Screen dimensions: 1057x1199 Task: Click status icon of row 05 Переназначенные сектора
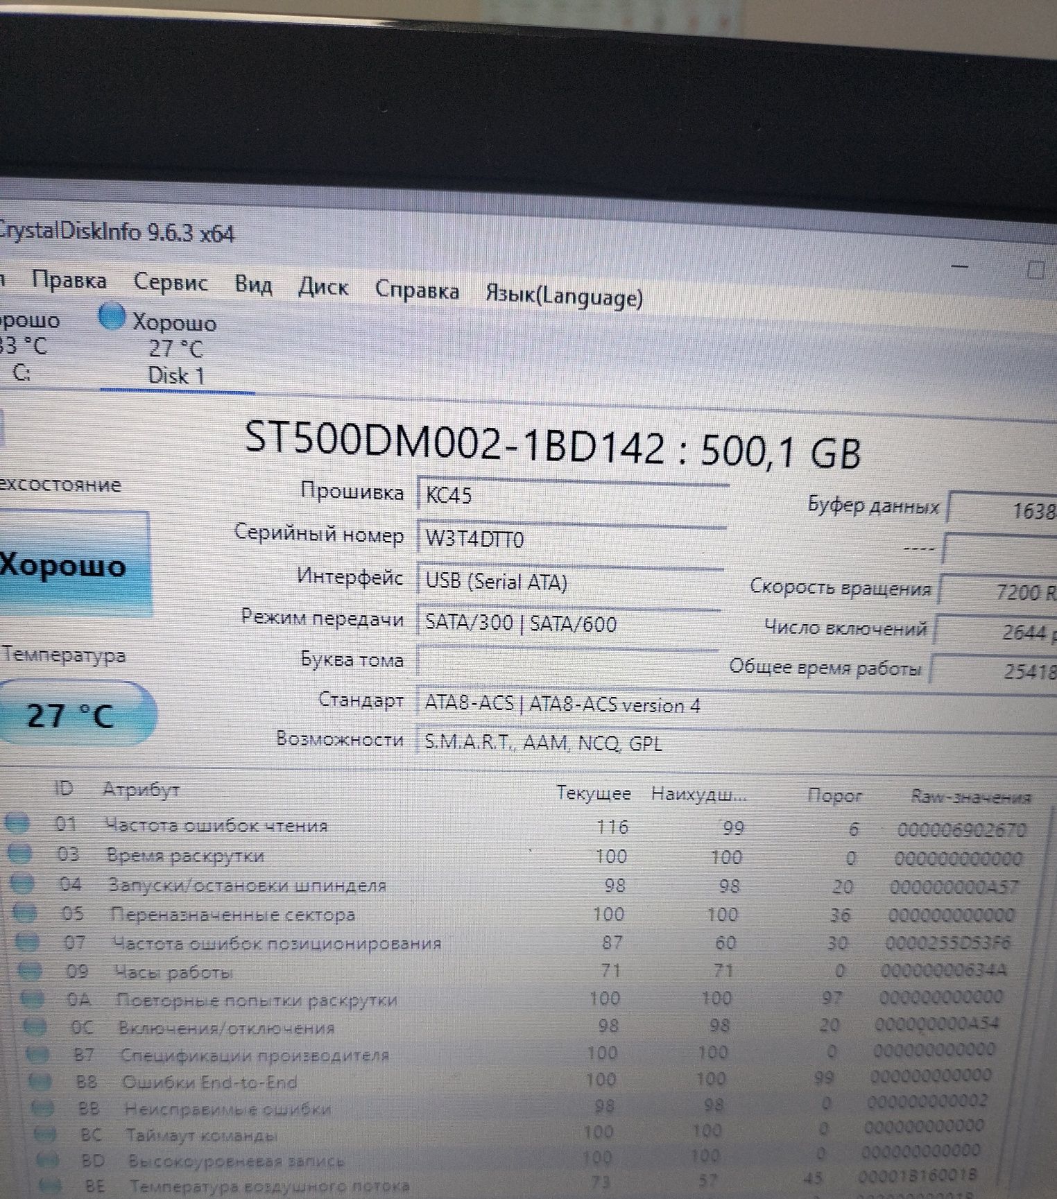26,913
